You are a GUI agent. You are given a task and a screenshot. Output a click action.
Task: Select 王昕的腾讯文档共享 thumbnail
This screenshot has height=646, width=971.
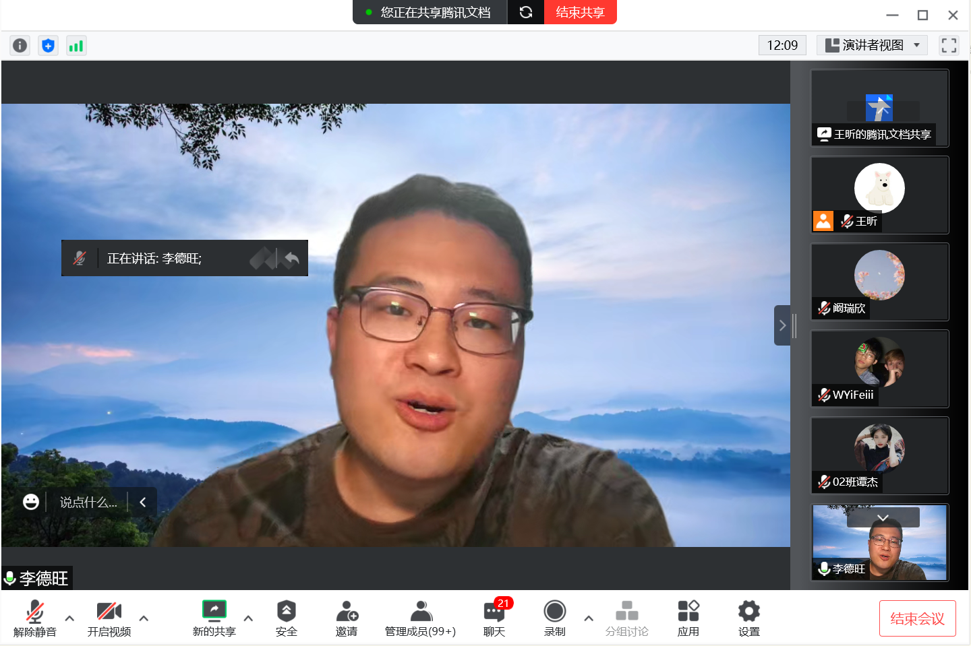pos(879,108)
